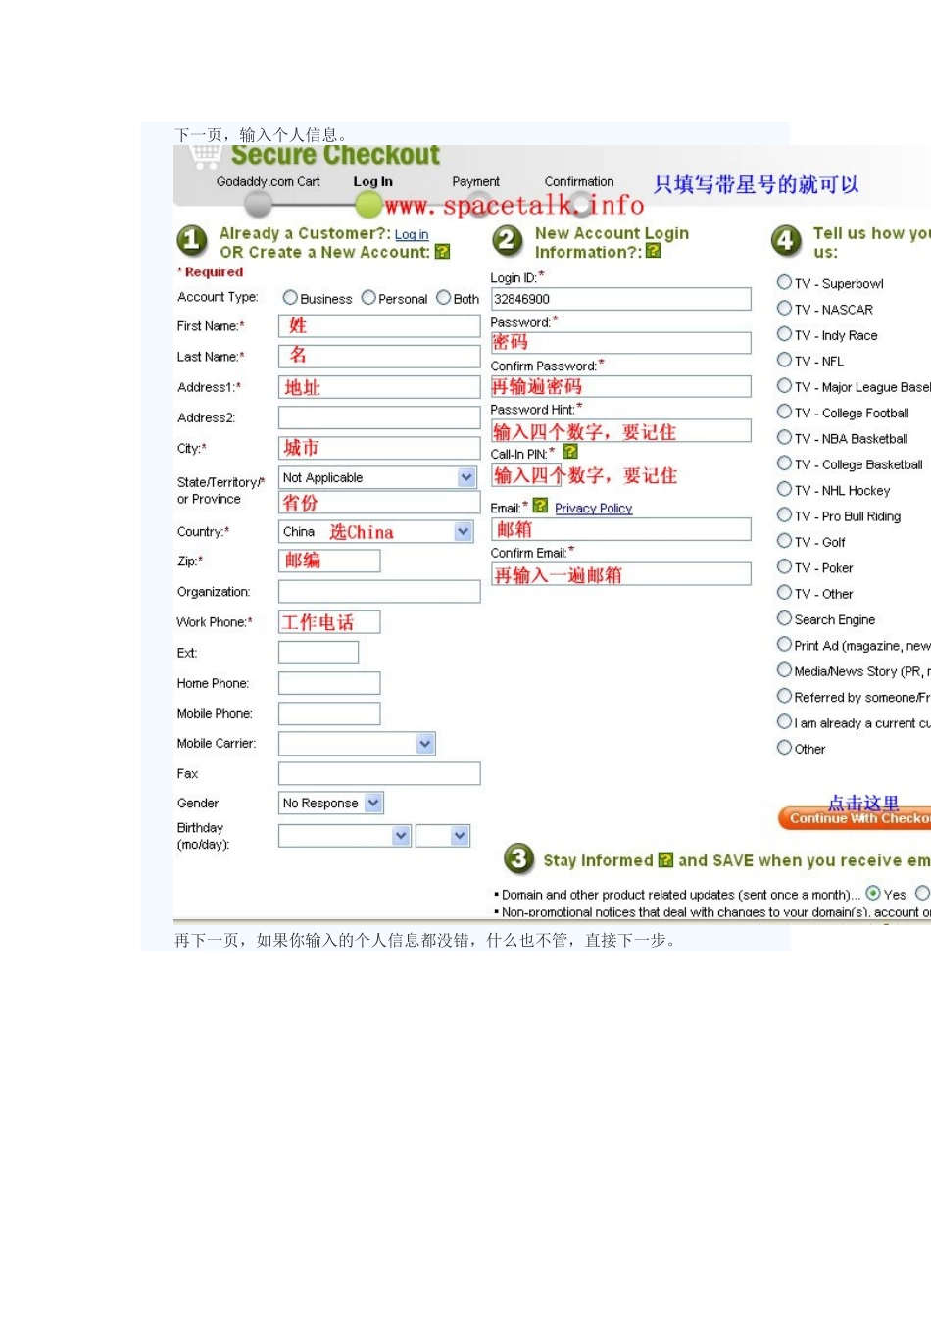Click the shopping cart icon near Secure Checkout

pyautogui.click(x=206, y=155)
